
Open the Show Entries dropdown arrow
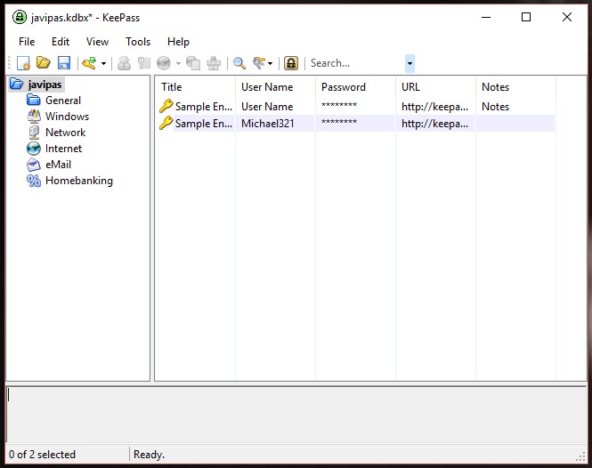click(x=270, y=63)
